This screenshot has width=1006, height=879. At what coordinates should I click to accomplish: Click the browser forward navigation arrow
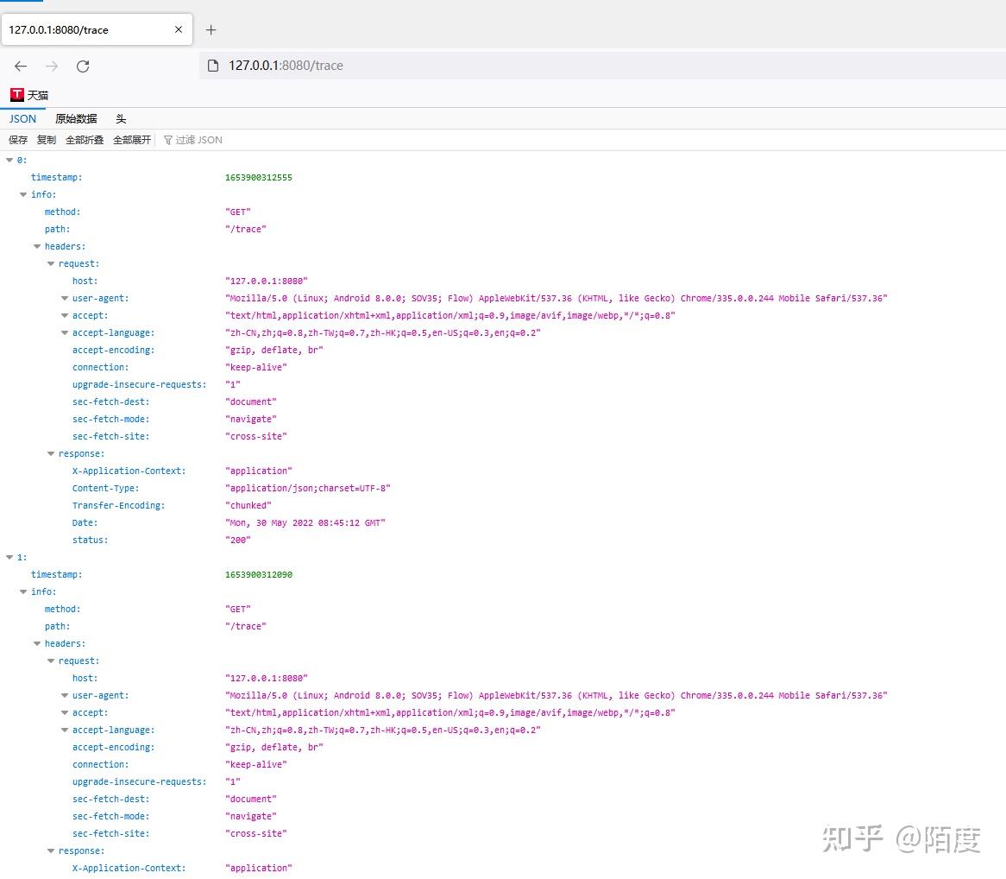pyautogui.click(x=52, y=66)
